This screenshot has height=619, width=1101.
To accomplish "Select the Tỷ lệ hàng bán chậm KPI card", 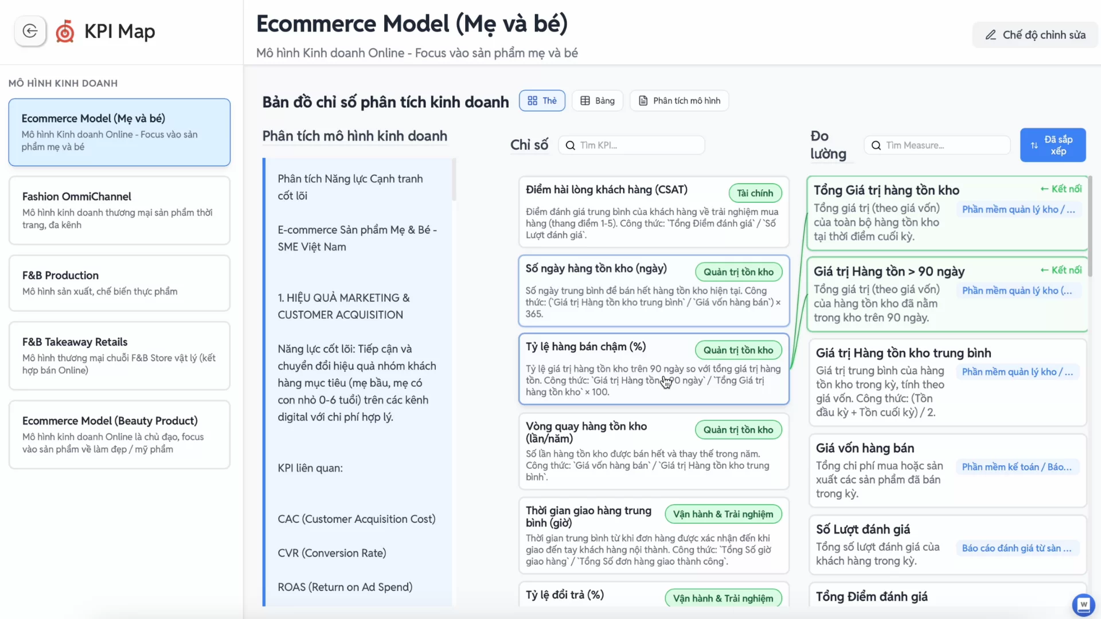I will (x=653, y=369).
